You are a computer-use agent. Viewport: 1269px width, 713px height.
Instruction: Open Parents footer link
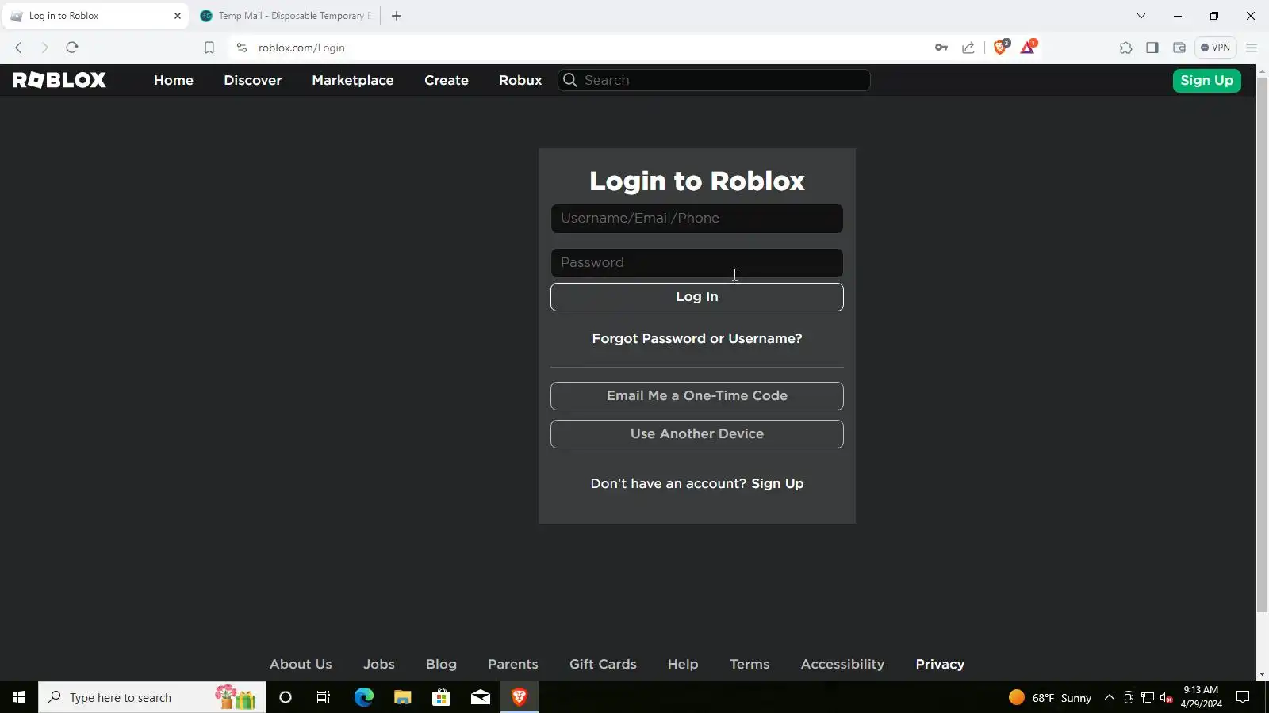coord(513,664)
